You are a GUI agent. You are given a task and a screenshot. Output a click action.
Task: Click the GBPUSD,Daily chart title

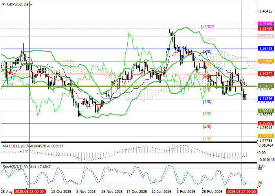(x=20, y=4)
